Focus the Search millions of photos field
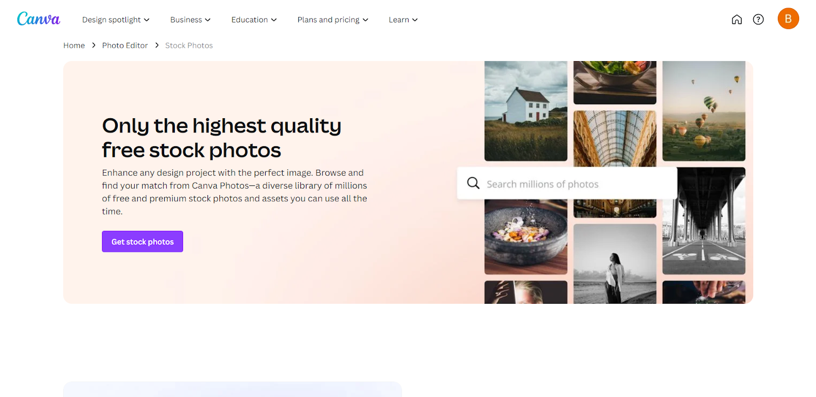 (567, 183)
